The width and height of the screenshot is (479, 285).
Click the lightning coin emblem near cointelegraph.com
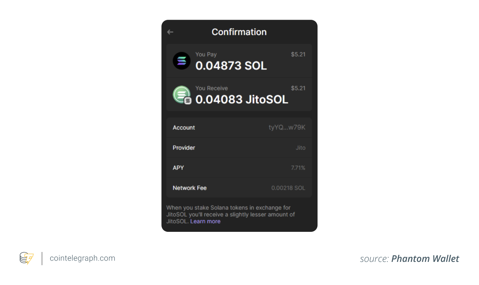pos(26,258)
